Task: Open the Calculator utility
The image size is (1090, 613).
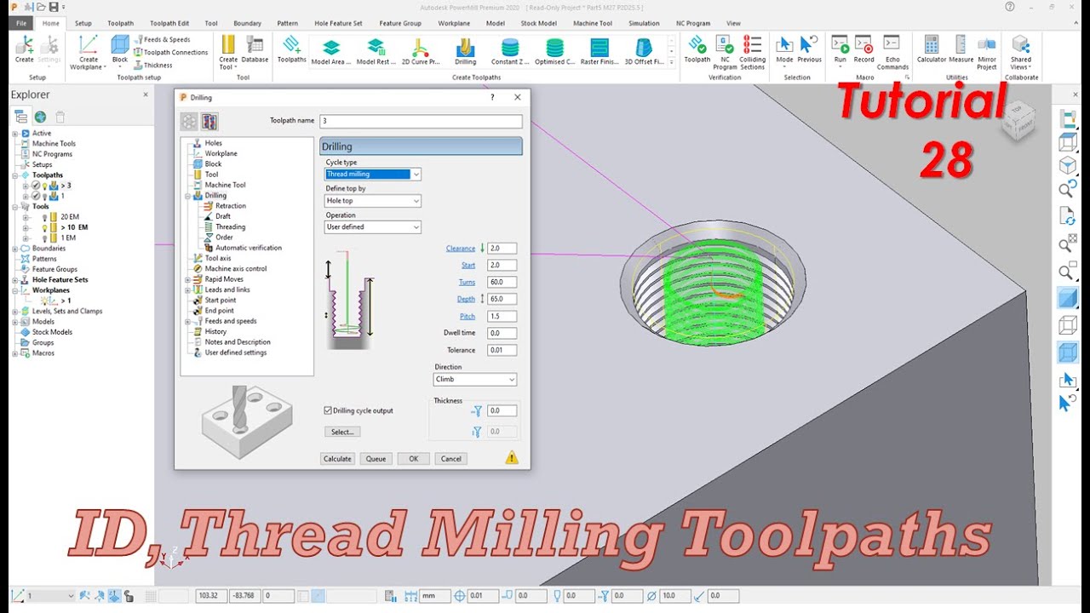Action: (931, 49)
